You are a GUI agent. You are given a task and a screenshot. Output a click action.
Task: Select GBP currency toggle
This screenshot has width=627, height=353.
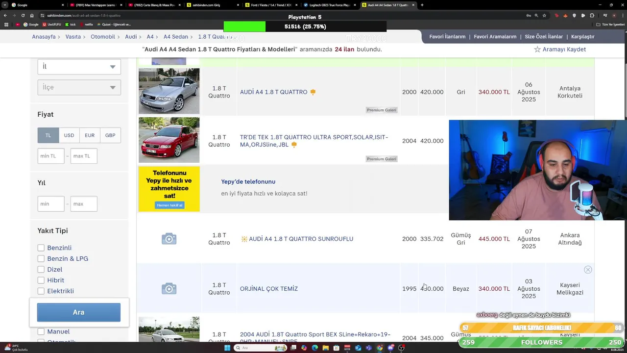(x=110, y=135)
